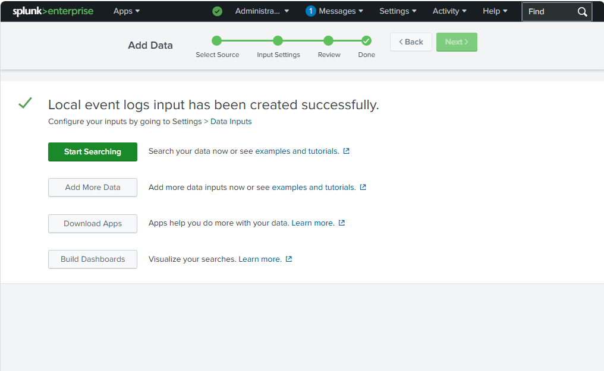Open the Help menu
Viewport: 604px width, 371px height.
495,11
